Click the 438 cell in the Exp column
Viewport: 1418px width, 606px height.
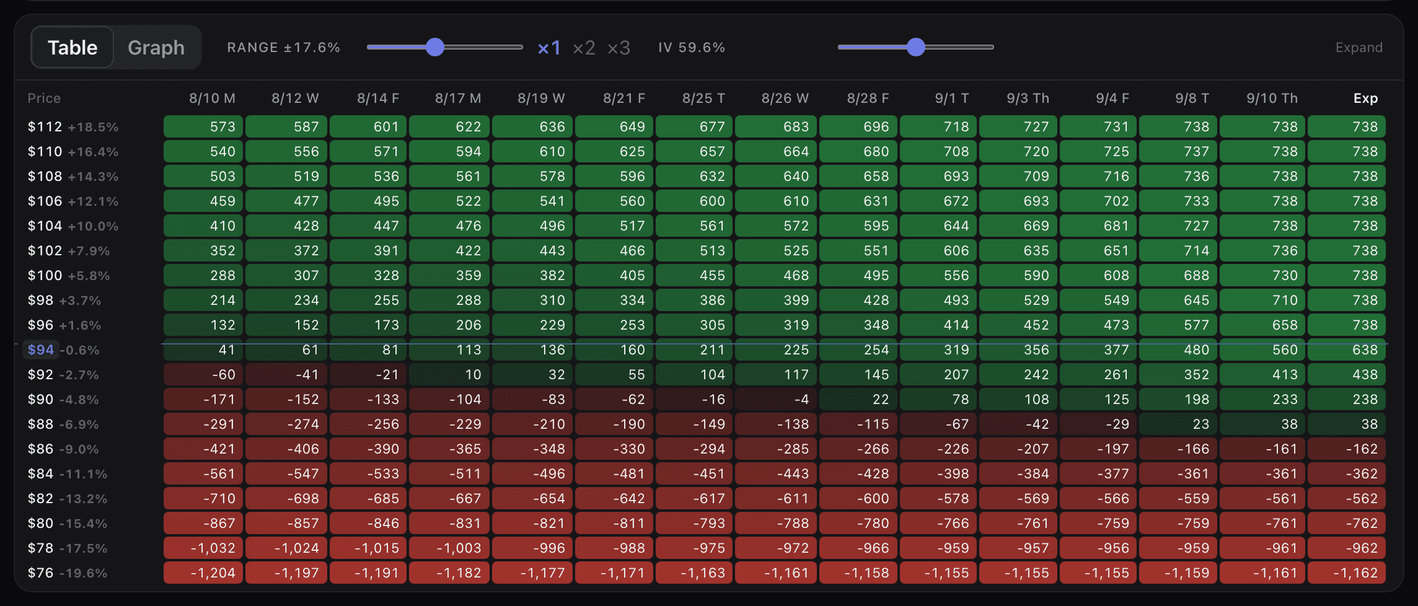(x=1347, y=375)
